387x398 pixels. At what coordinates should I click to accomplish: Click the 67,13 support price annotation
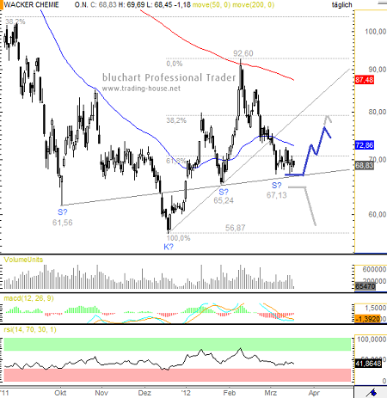[x=277, y=195]
